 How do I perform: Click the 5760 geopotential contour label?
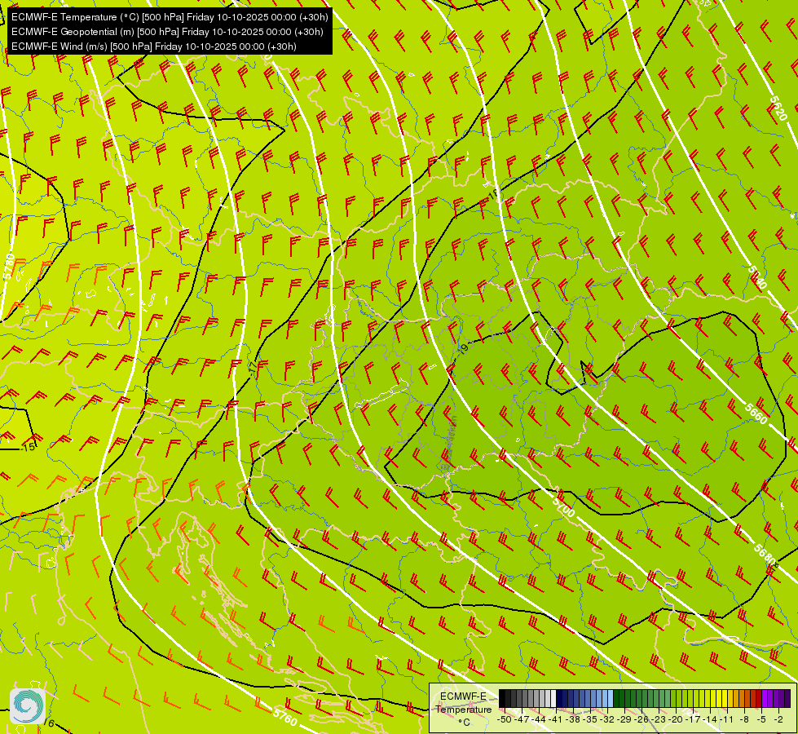pos(285,717)
